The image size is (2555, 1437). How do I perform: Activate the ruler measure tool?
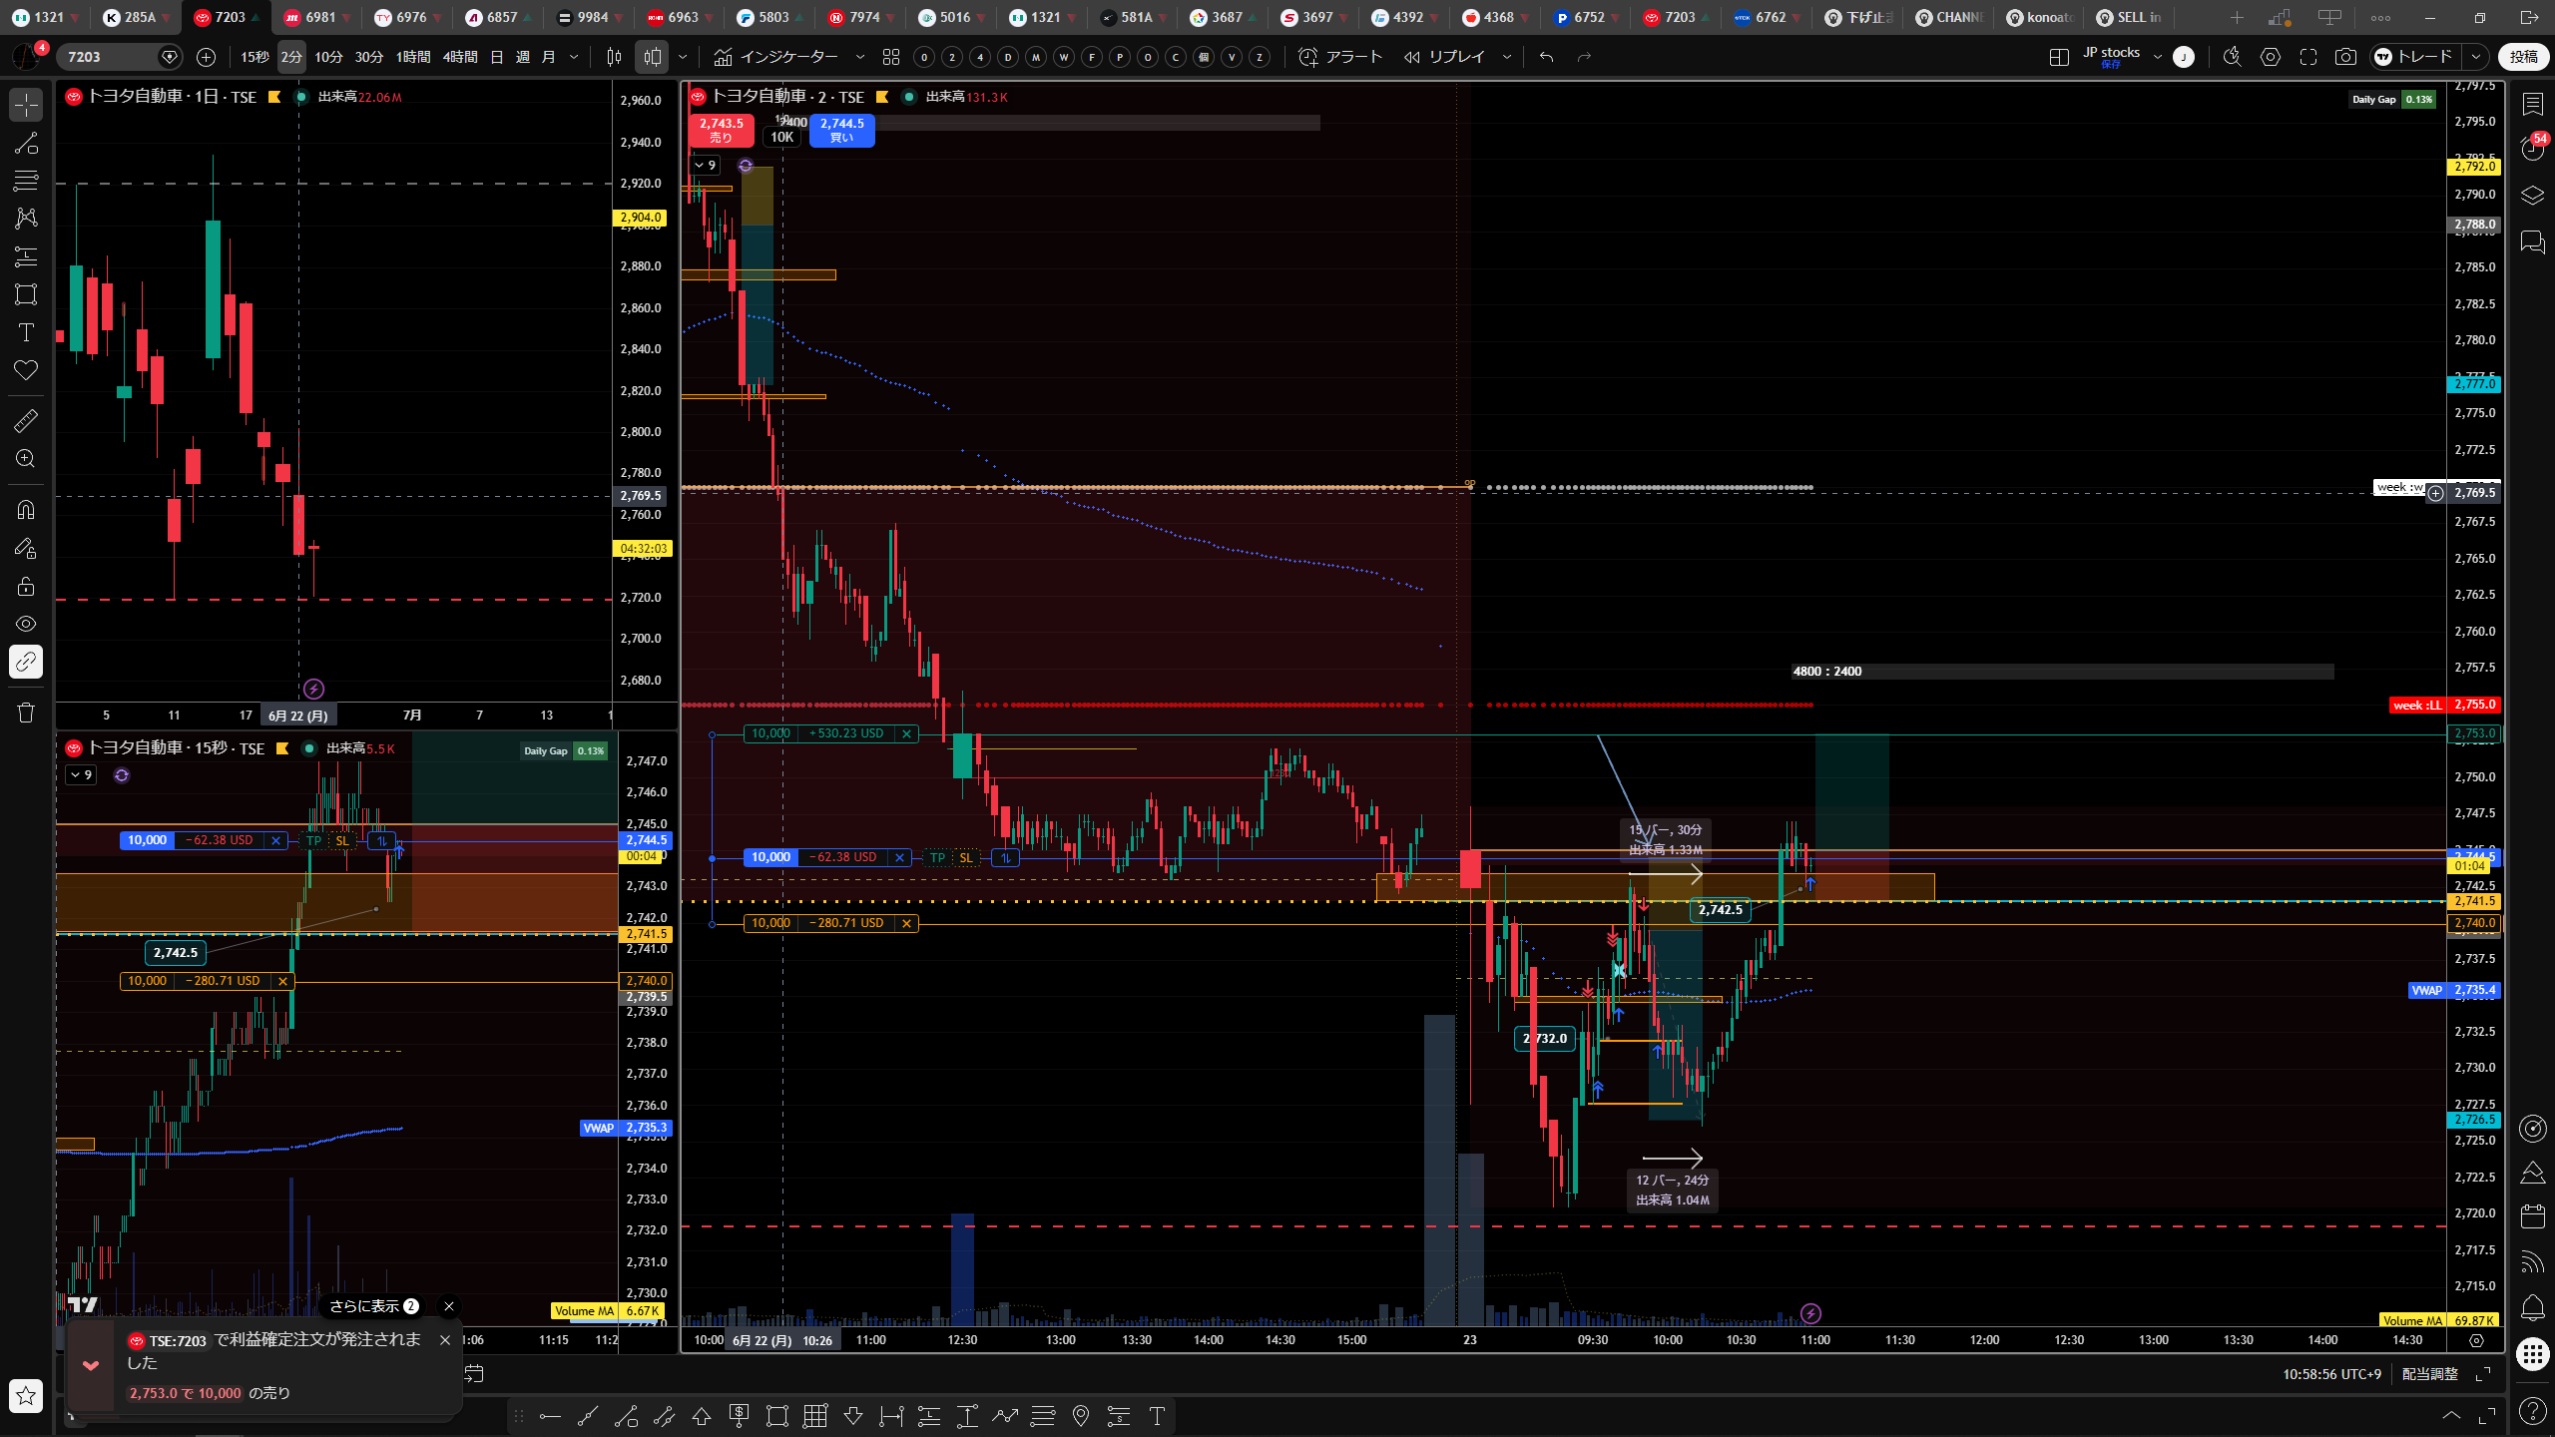(26, 421)
